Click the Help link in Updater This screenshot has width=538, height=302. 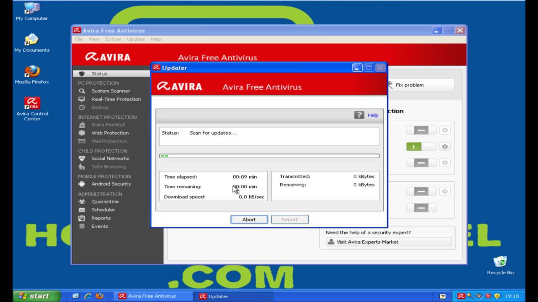[x=373, y=115]
